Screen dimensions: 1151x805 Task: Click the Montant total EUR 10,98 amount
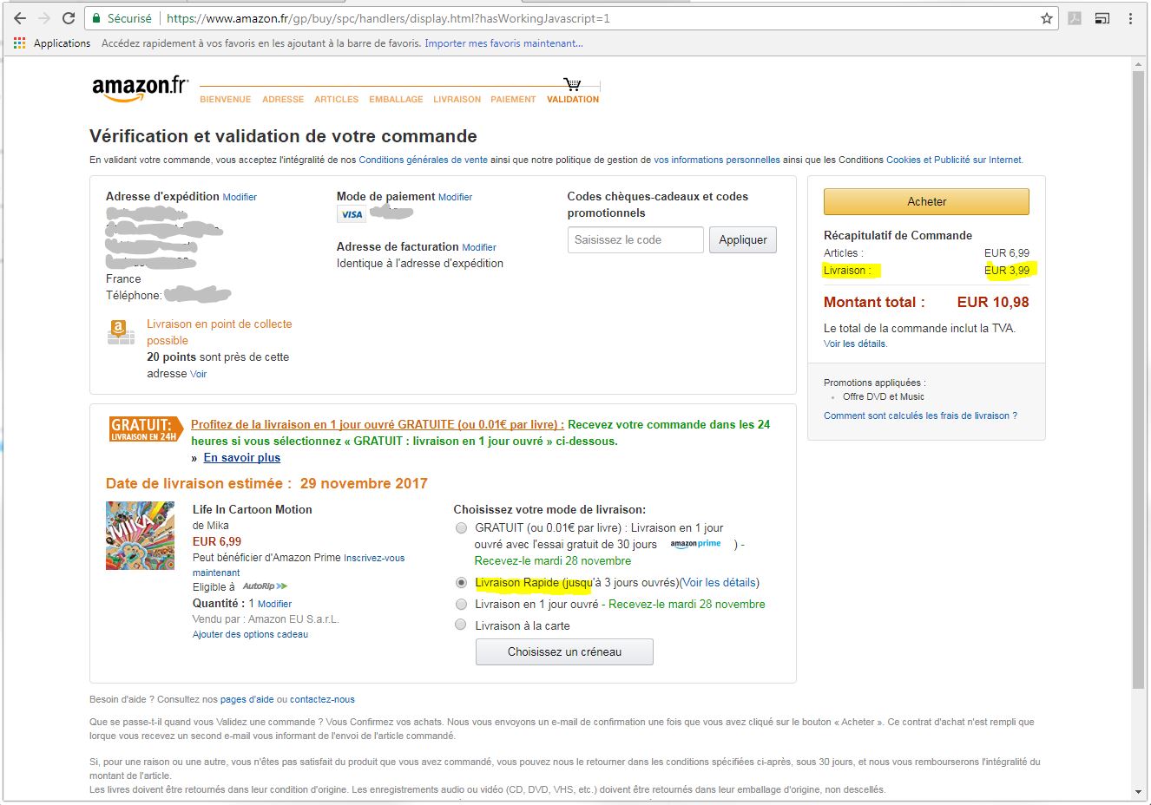993,302
